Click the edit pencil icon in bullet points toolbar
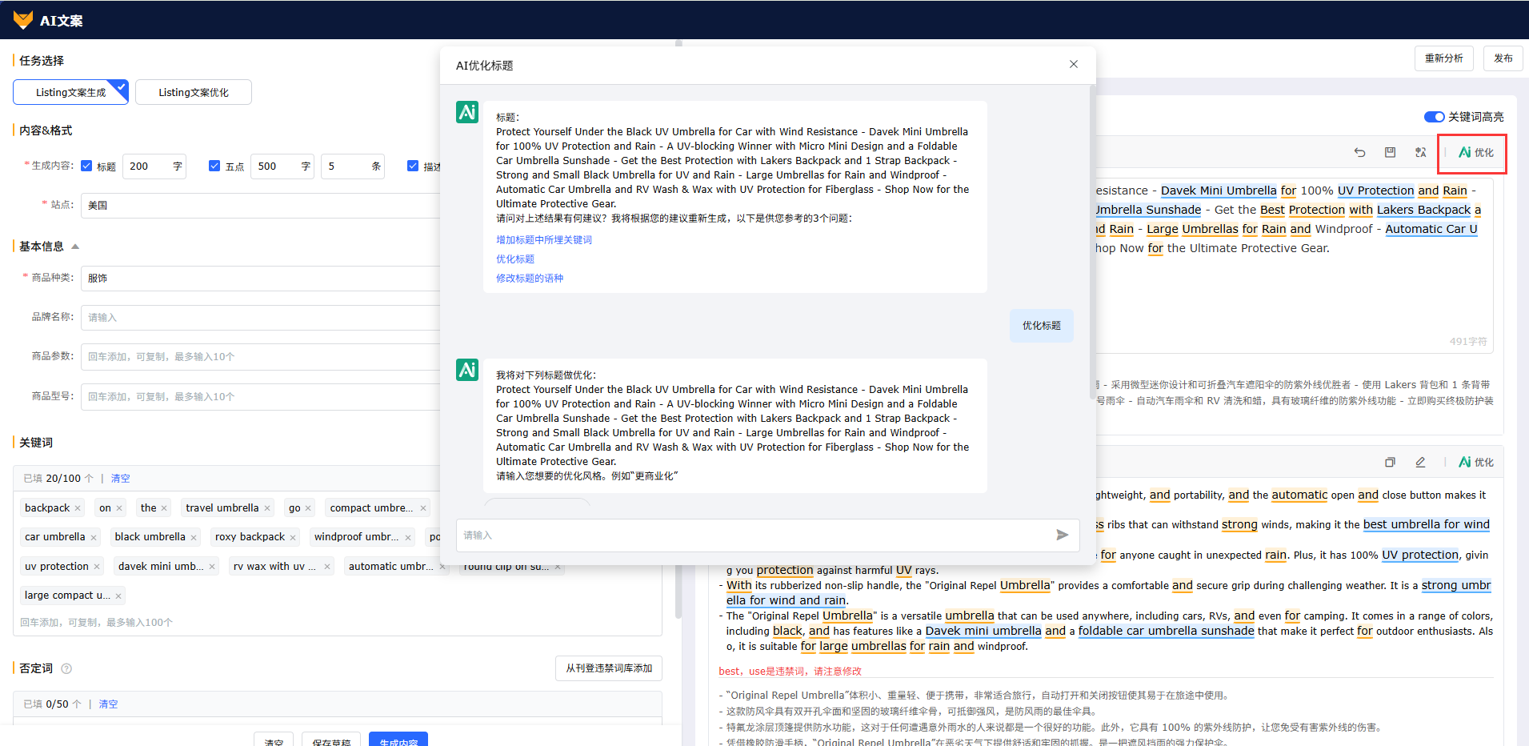The height and width of the screenshot is (746, 1529). (1420, 462)
